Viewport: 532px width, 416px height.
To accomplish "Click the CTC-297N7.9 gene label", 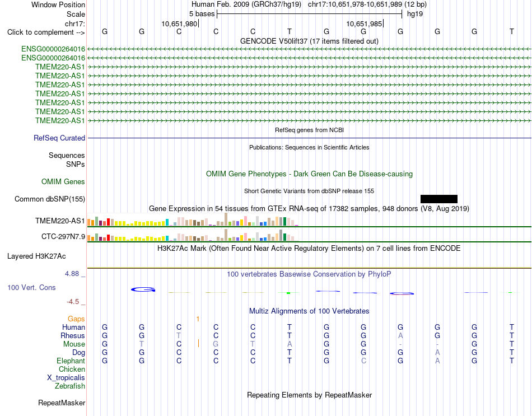I will pos(63,236).
